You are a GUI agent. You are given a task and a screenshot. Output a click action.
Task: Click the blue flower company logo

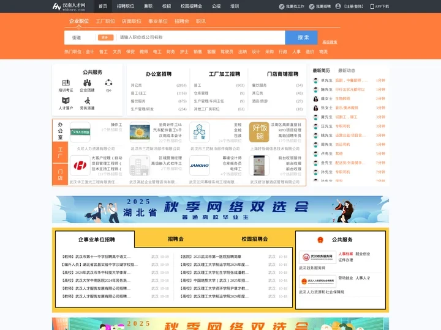pyautogui.click(x=200, y=132)
